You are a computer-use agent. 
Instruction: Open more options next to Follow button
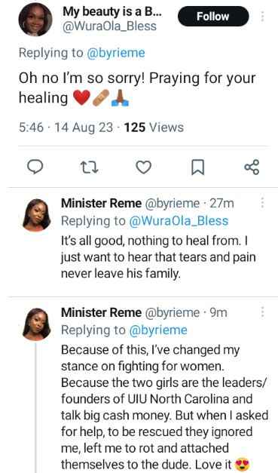(x=262, y=17)
